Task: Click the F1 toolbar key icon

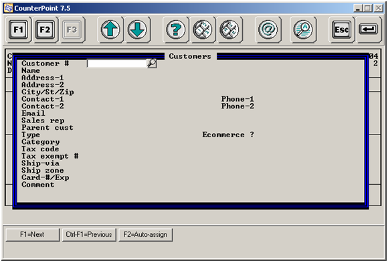Action: pyautogui.click(x=18, y=29)
